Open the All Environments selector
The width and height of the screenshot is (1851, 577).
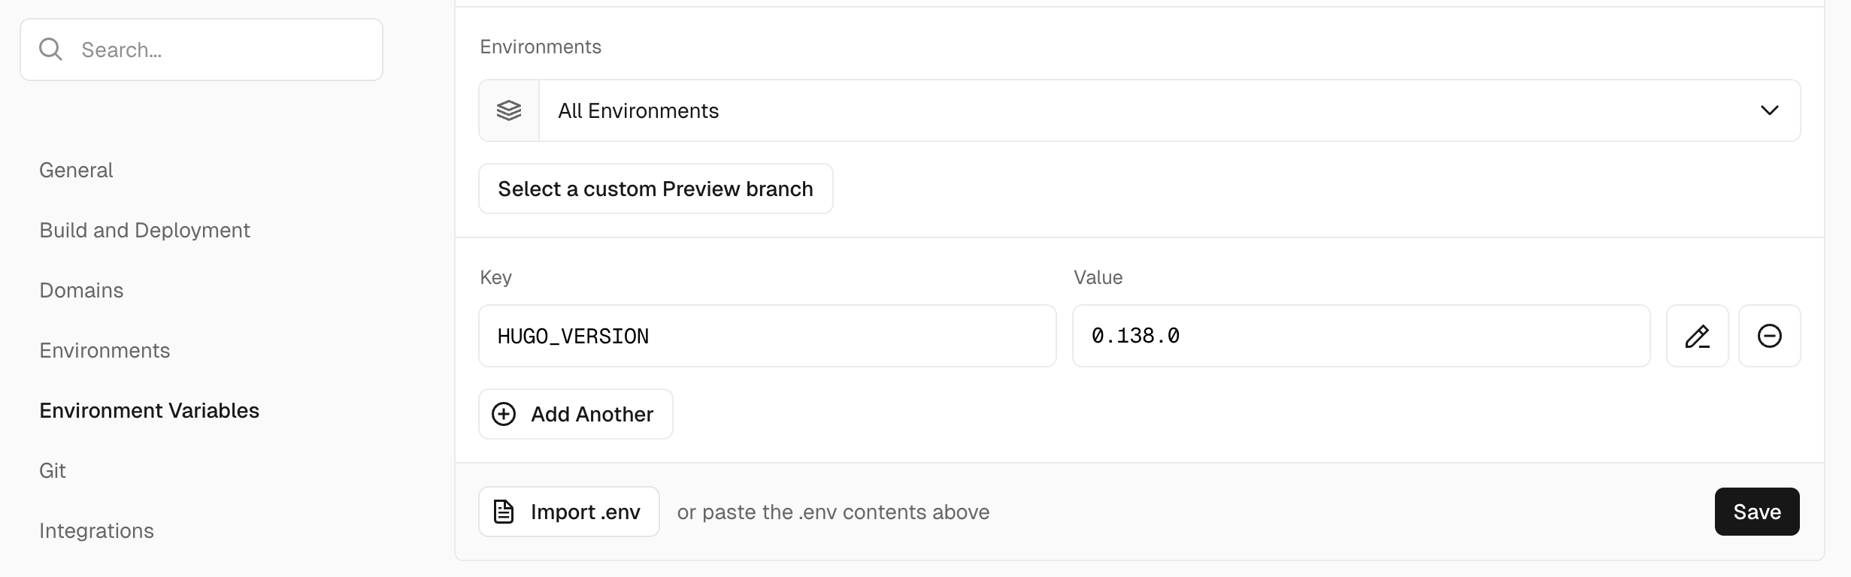tap(1140, 110)
